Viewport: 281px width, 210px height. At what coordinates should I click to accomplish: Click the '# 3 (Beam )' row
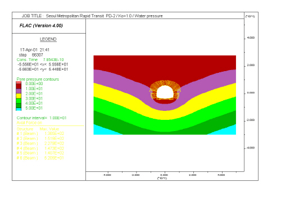click(x=40, y=143)
